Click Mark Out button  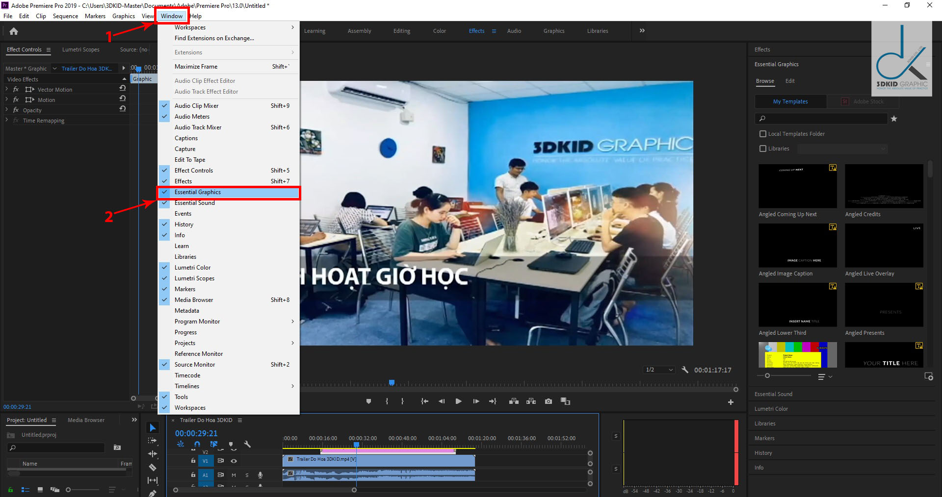pos(402,401)
